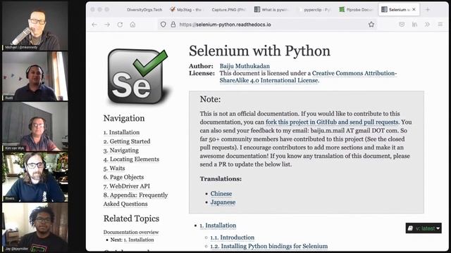Open the Japanese translation link
The image size is (451, 253).
tap(223, 202)
